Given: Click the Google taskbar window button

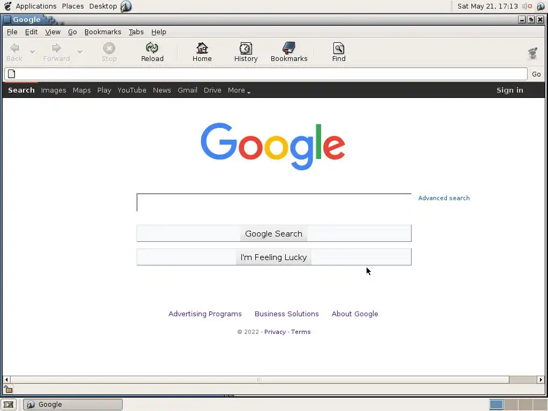Looking at the screenshot, I should [73, 405].
